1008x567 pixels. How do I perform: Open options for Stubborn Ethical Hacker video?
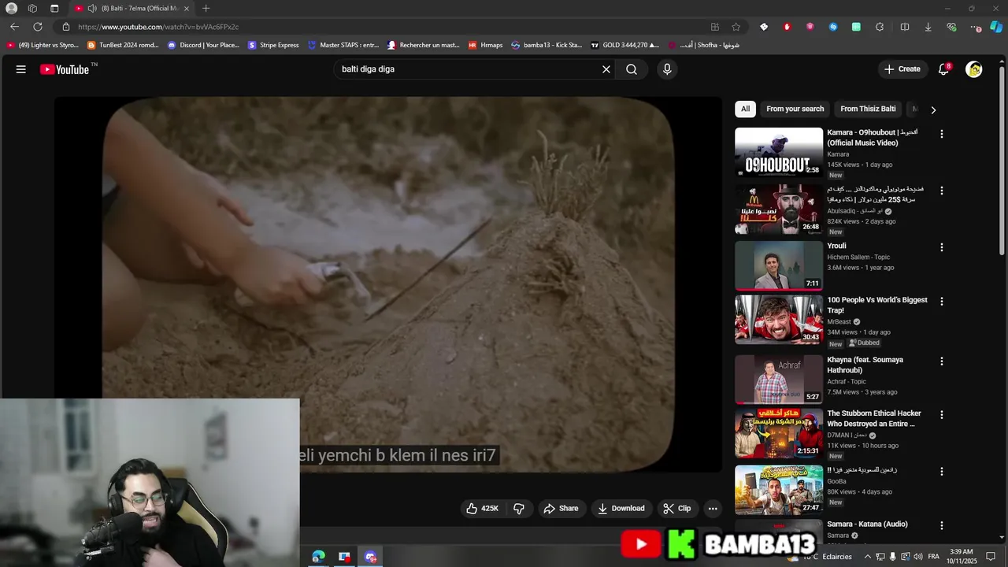pyautogui.click(x=941, y=414)
